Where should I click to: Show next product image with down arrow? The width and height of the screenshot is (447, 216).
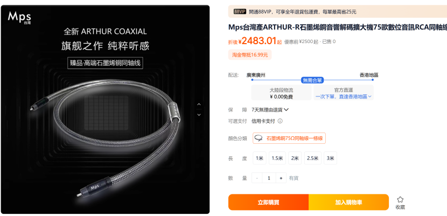[199, 115]
